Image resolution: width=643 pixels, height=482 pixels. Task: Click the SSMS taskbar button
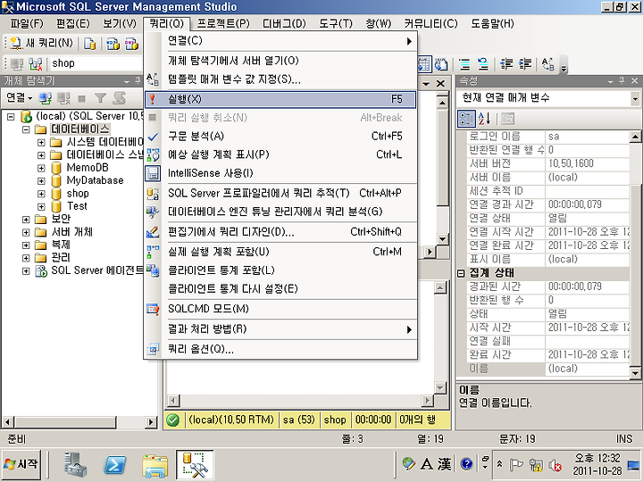tap(195, 465)
